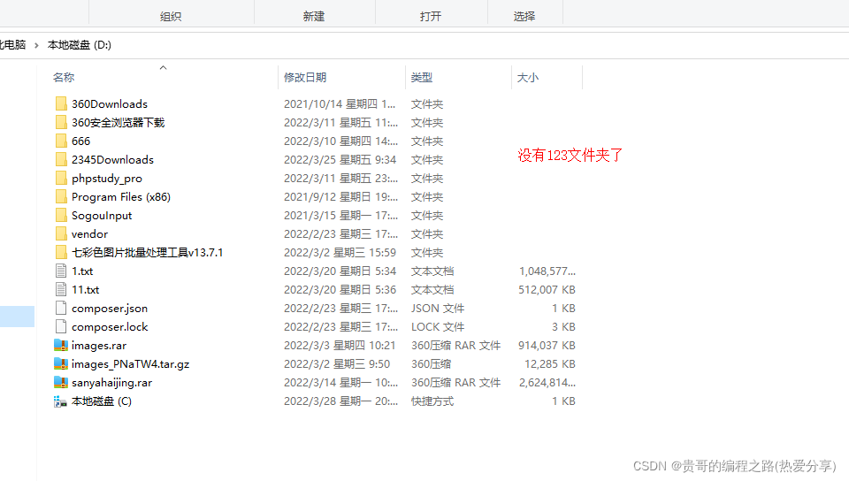Sort files by 类型 column header
Screen dimensions: 849x481
(421, 78)
